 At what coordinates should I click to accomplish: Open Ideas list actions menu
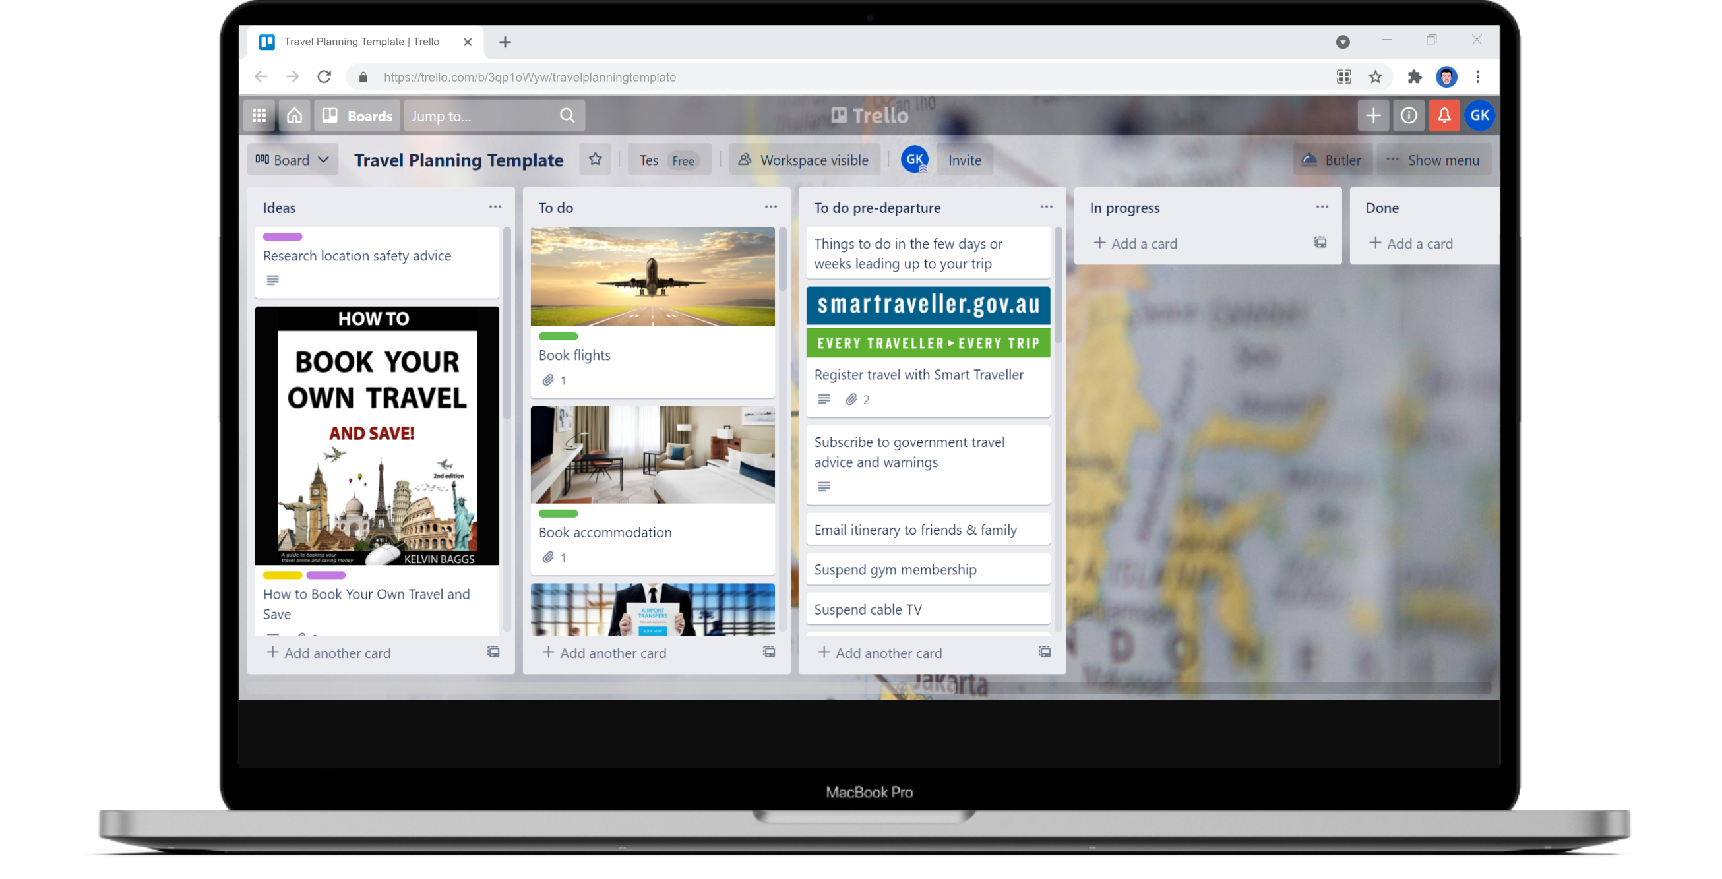[x=495, y=207]
